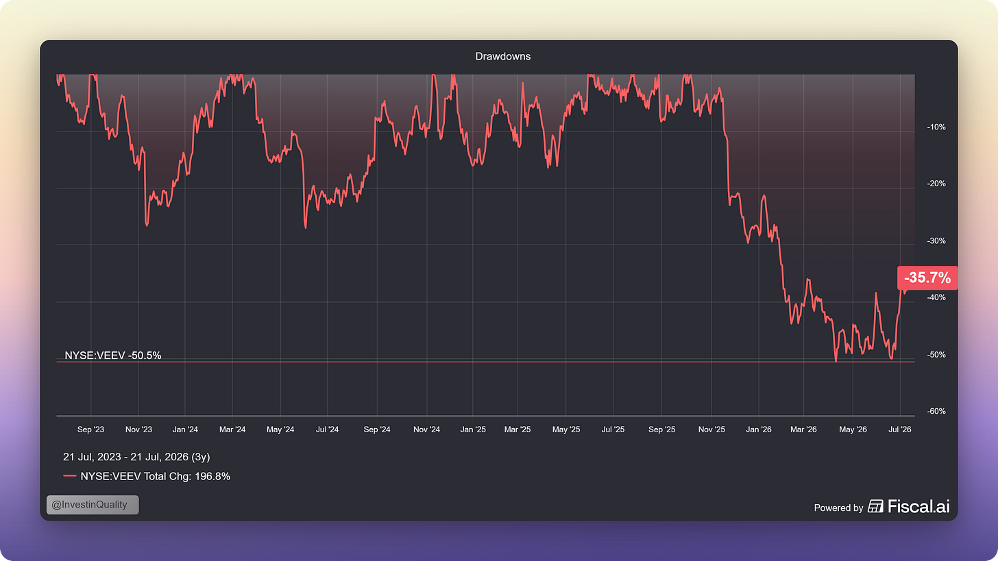998x561 pixels.
Task: Click the Drawdowns chart title
Action: tap(503, 56)
